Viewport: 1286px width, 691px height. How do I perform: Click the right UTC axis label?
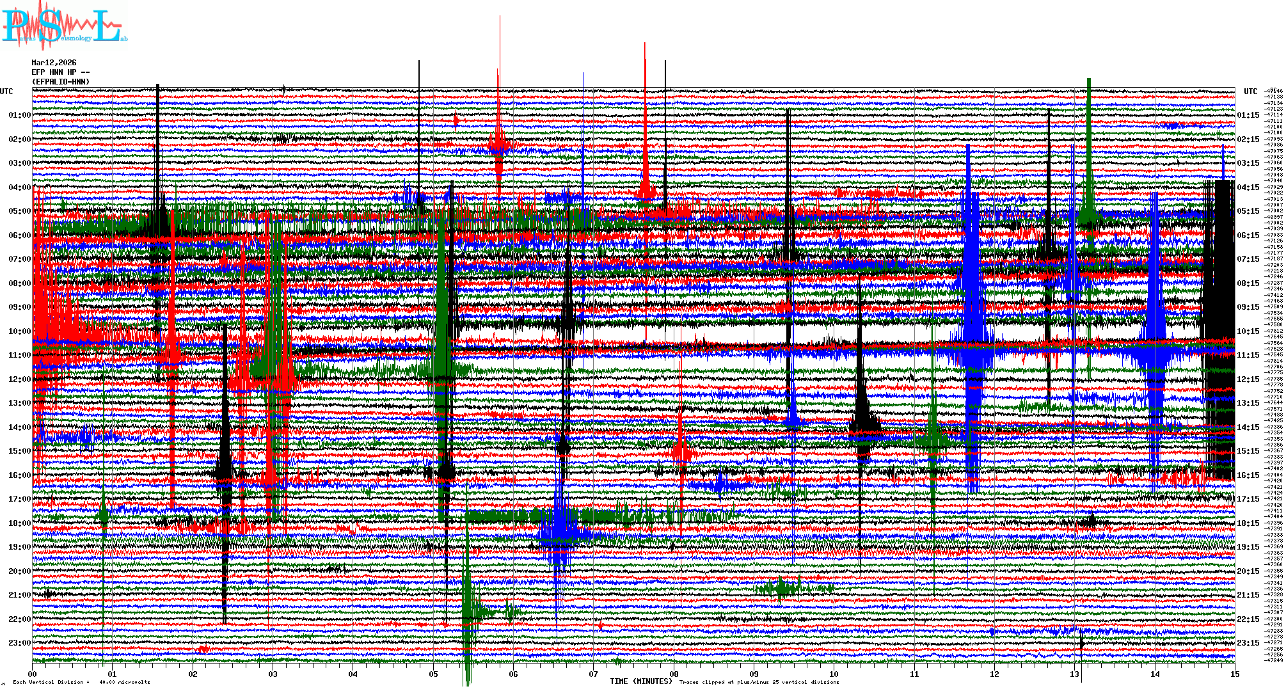point(1250,91)
